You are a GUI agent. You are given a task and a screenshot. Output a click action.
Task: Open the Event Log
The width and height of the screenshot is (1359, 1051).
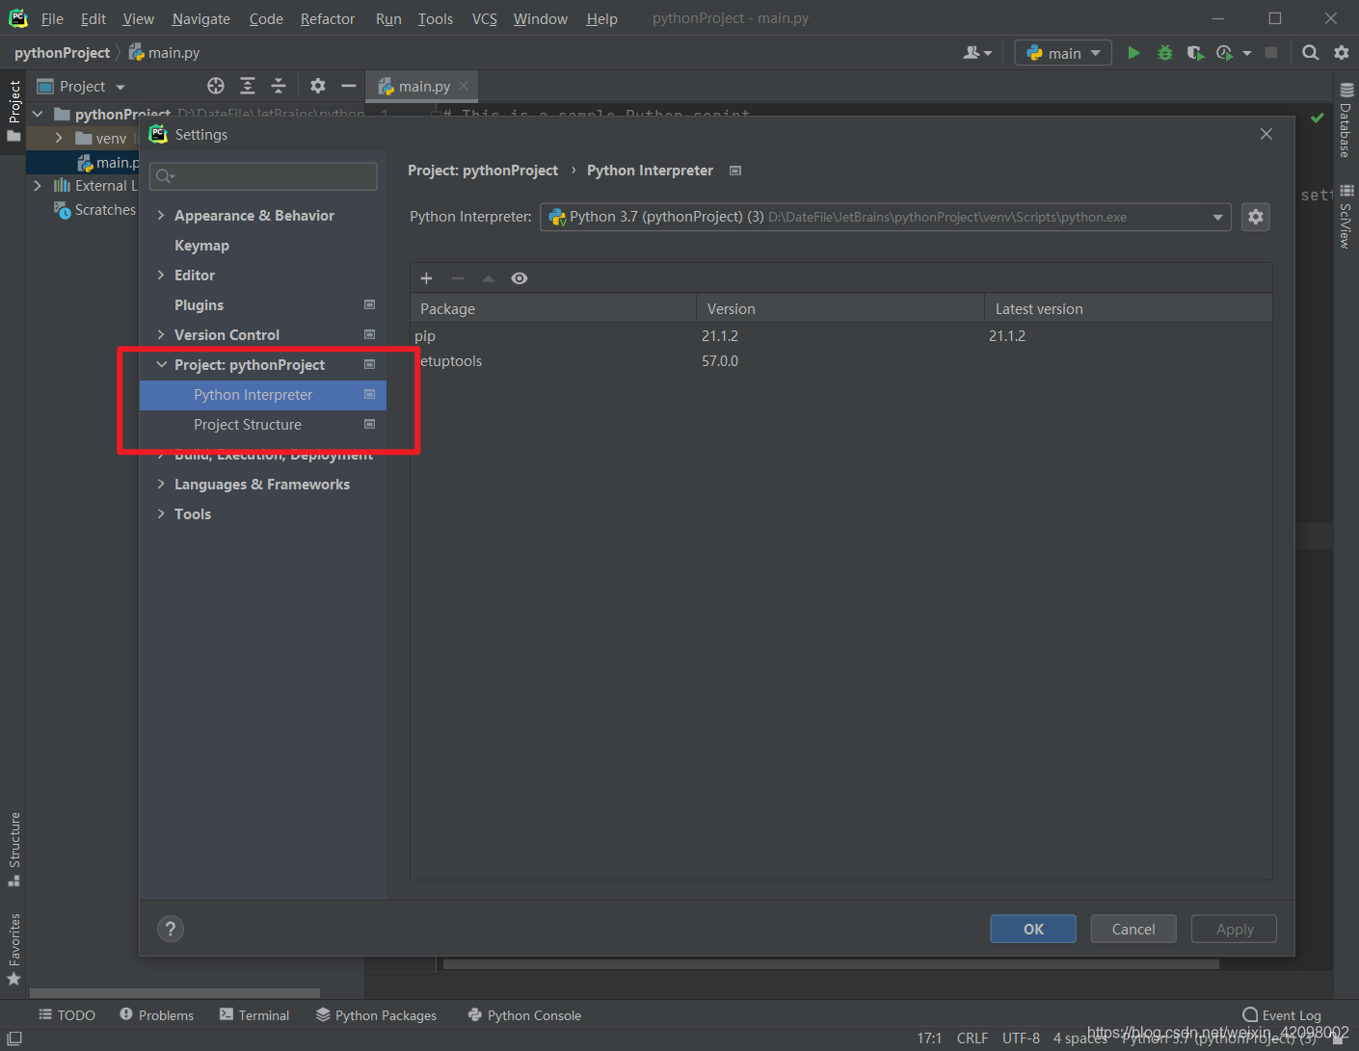click(x=1282, y=1015)
